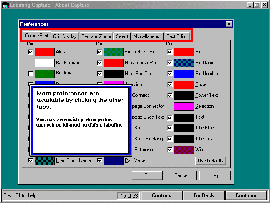Screen dimensions: 270x203
Task: Toggle the Alias print checkbox
Action: click(31, 52)
